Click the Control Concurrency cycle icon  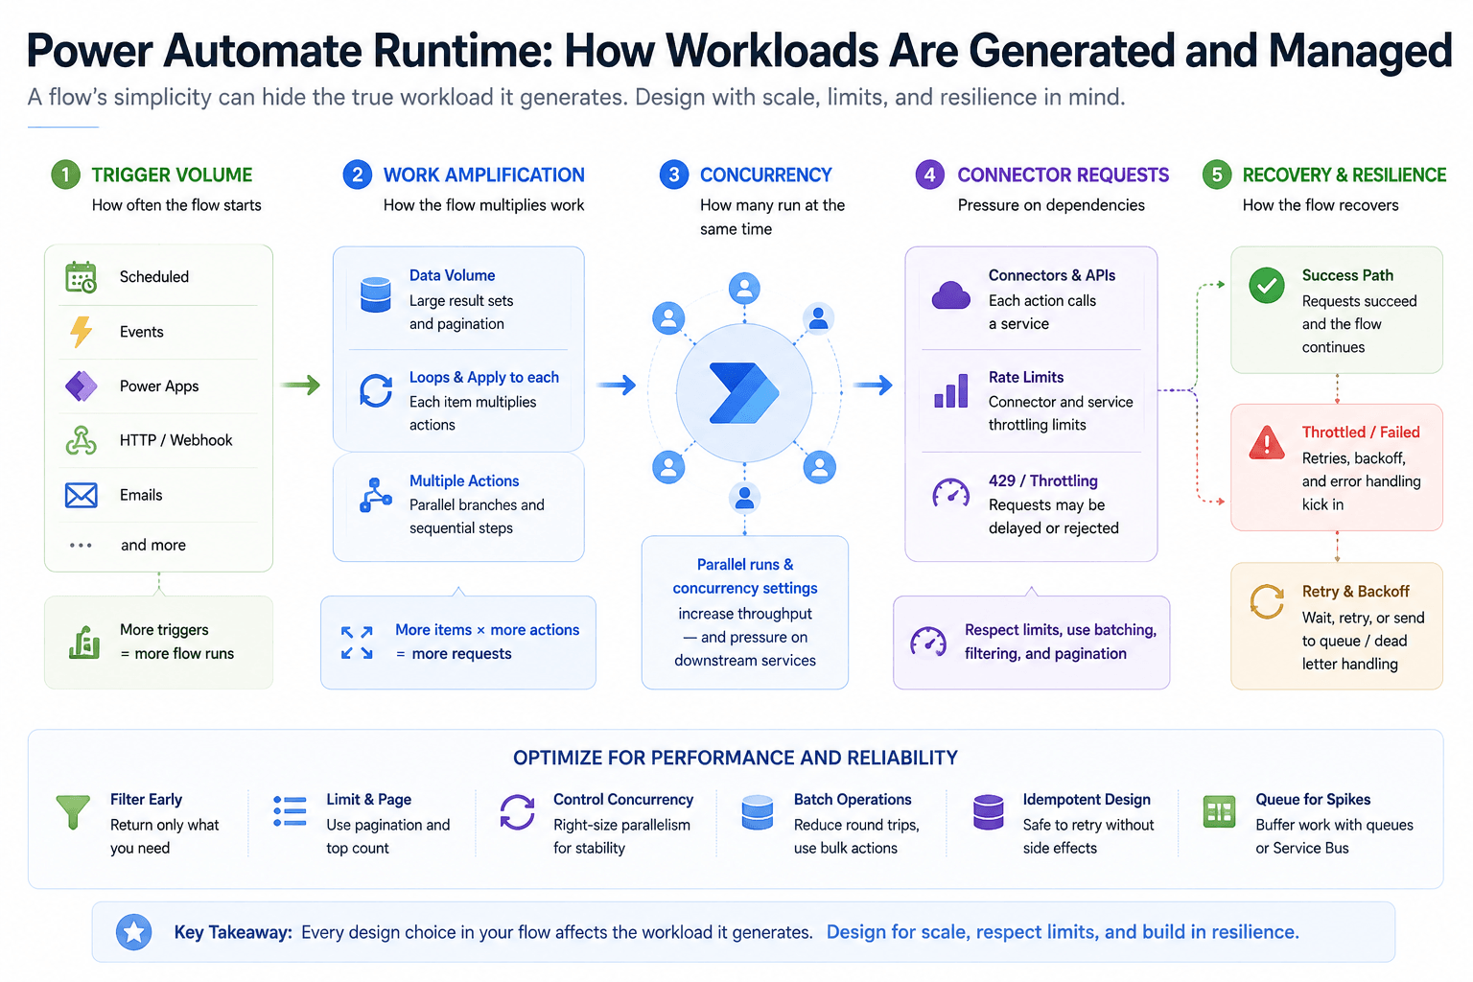[517, 811]
